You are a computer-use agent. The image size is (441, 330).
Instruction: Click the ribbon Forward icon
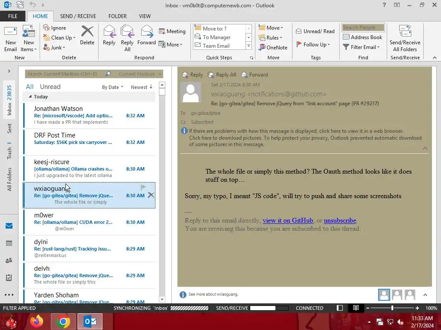146,35
